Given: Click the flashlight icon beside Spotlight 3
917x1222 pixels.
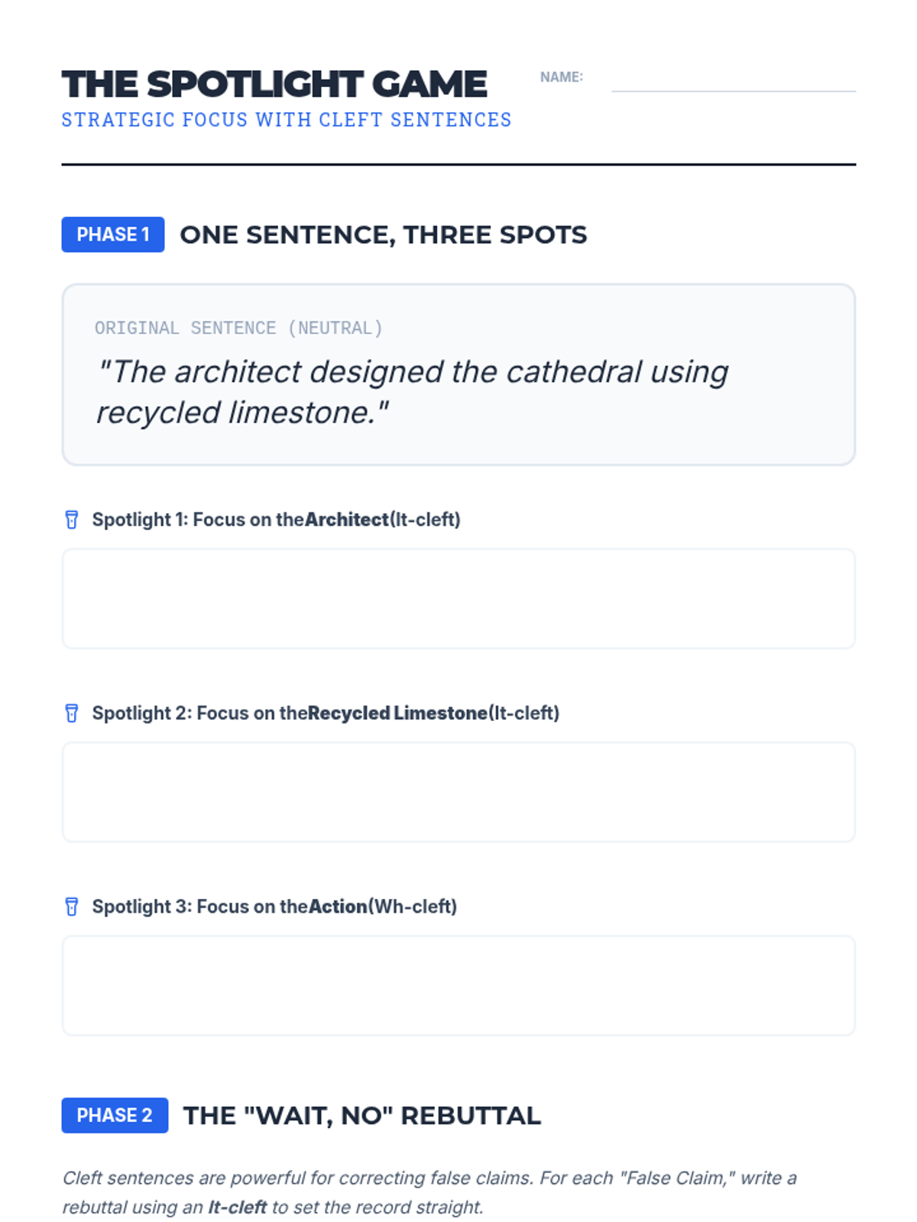Looking at the screenshot, I should click(x=72, y=907).
